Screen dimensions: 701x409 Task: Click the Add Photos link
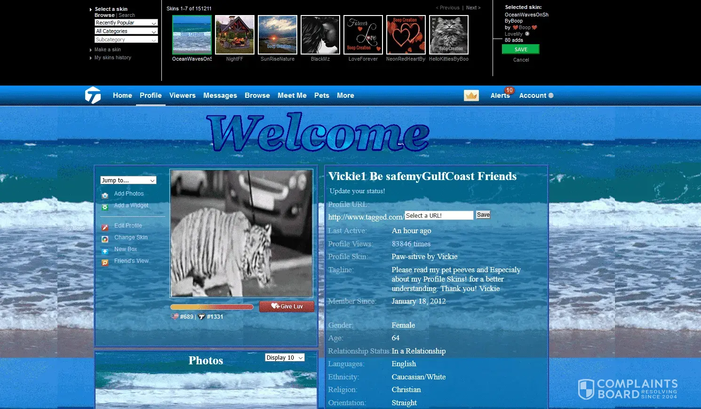click(129, 194)
